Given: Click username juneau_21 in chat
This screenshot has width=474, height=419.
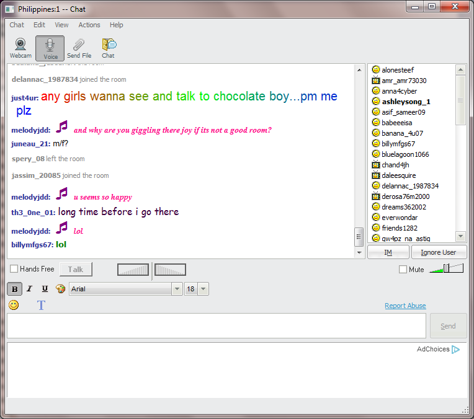Looking at the screenshot, I should click(30, 144).
